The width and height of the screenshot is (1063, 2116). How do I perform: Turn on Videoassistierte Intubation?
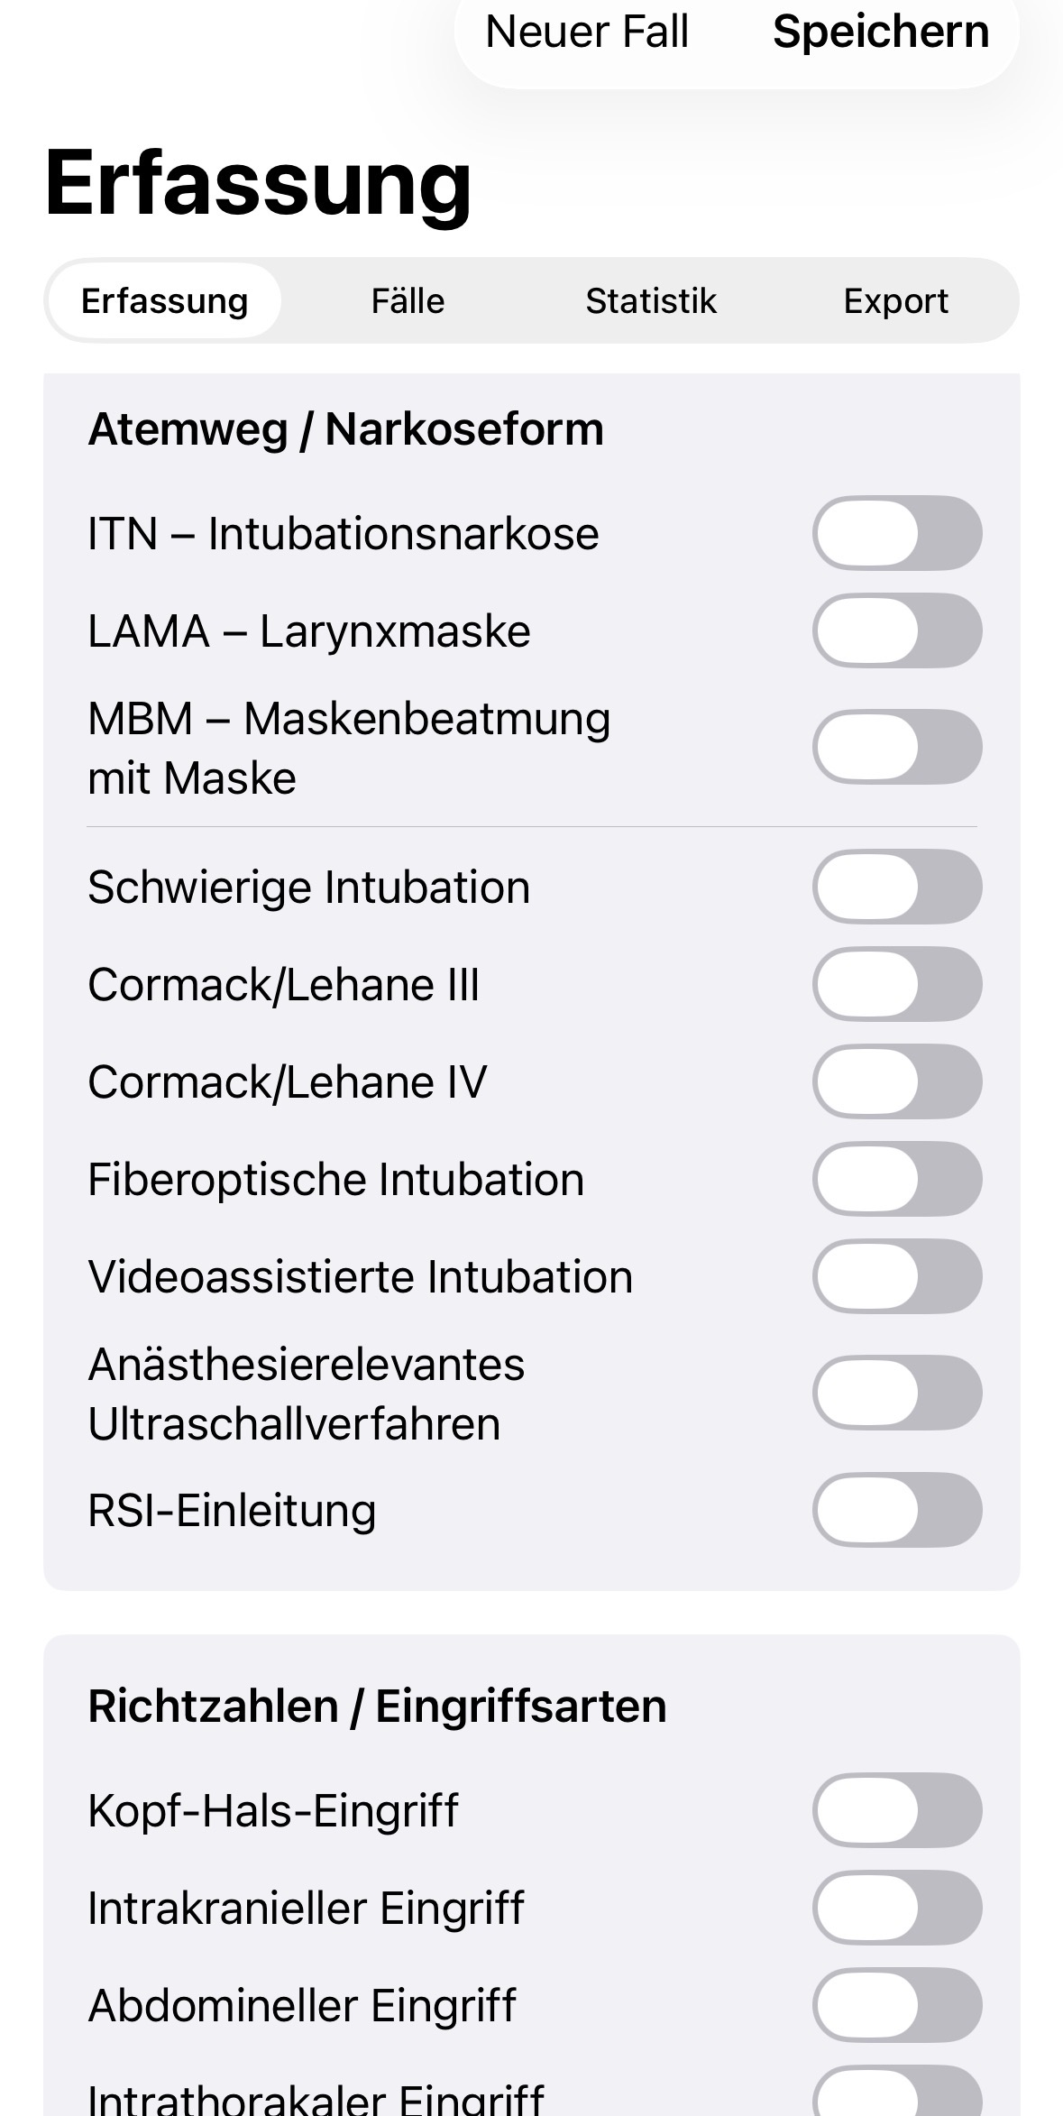click(x=896, y=1276)
